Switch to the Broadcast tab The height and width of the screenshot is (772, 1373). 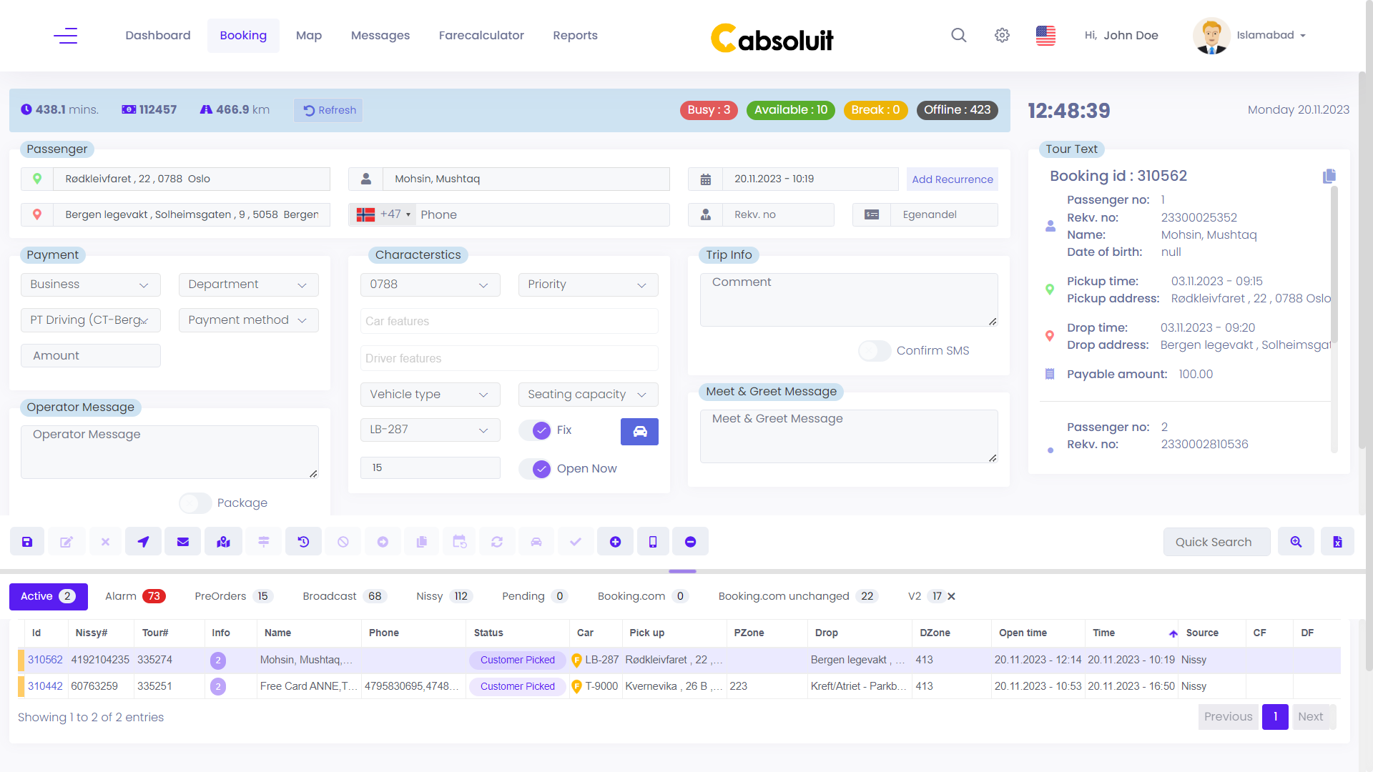tap(330, 596)
